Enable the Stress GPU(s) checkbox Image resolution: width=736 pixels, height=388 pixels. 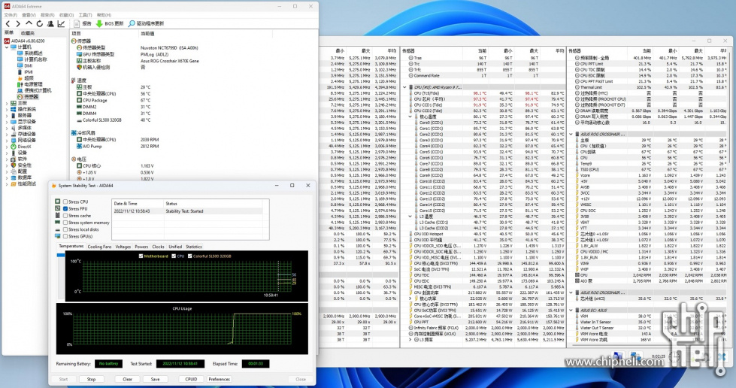65,236
